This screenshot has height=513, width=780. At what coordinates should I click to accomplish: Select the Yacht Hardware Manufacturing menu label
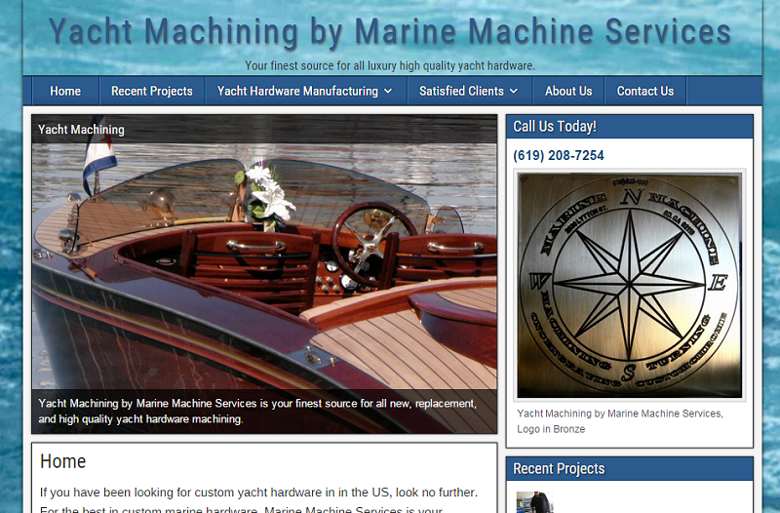(x=297, y=91)
